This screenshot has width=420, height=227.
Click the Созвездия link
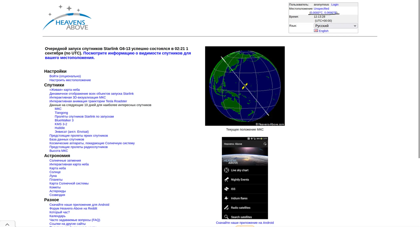(57, 195)
